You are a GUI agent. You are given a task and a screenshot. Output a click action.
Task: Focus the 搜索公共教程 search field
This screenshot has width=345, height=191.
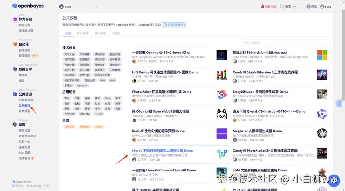click(x=286, y=42)
